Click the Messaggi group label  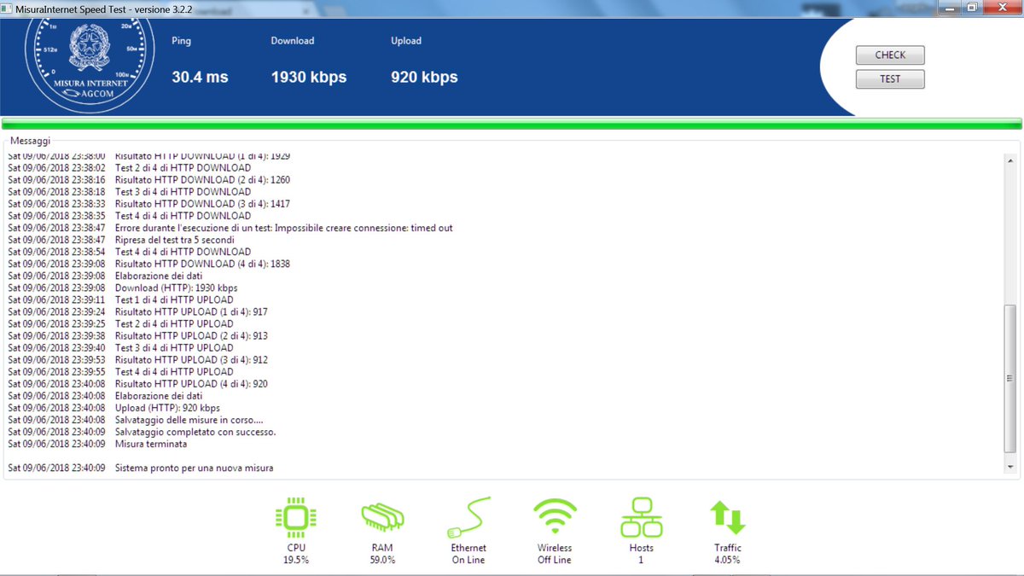tap(31, 140)
